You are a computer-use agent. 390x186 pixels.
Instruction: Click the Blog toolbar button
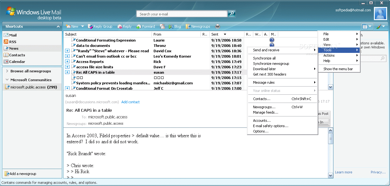(x=175, y=26)
